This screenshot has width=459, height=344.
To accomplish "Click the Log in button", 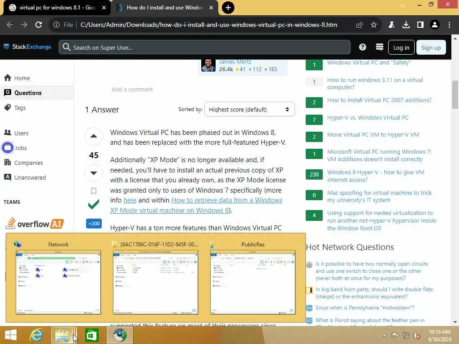I will [401, 47].
